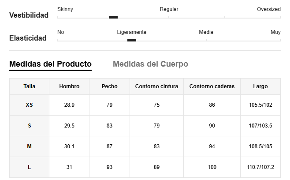
Task: Click the Talla column header
Action: tap(29, 86)
